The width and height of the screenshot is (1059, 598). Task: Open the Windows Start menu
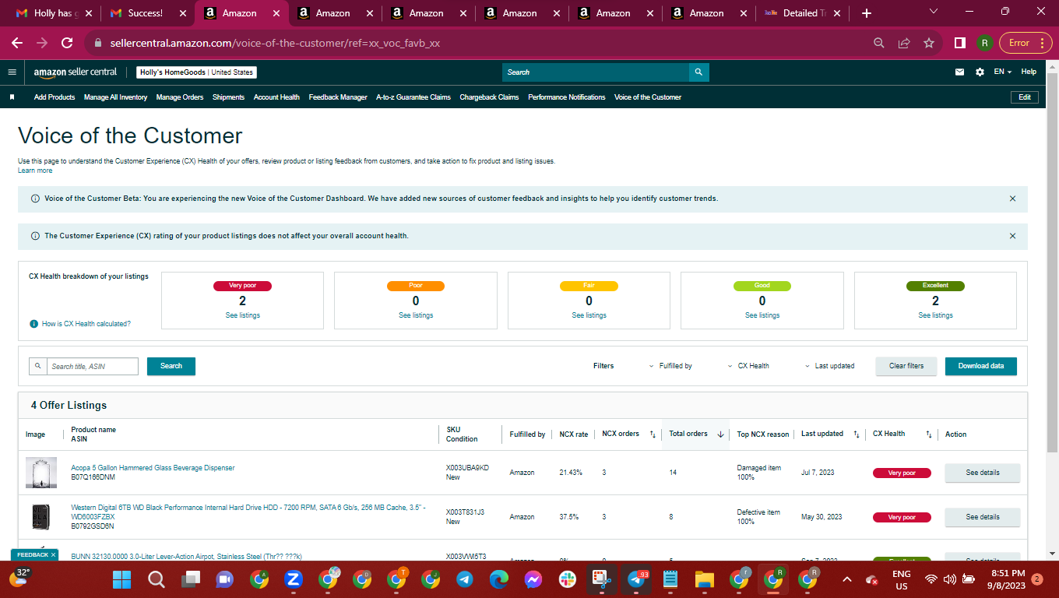pyautogui.click(x=122, y=579)
